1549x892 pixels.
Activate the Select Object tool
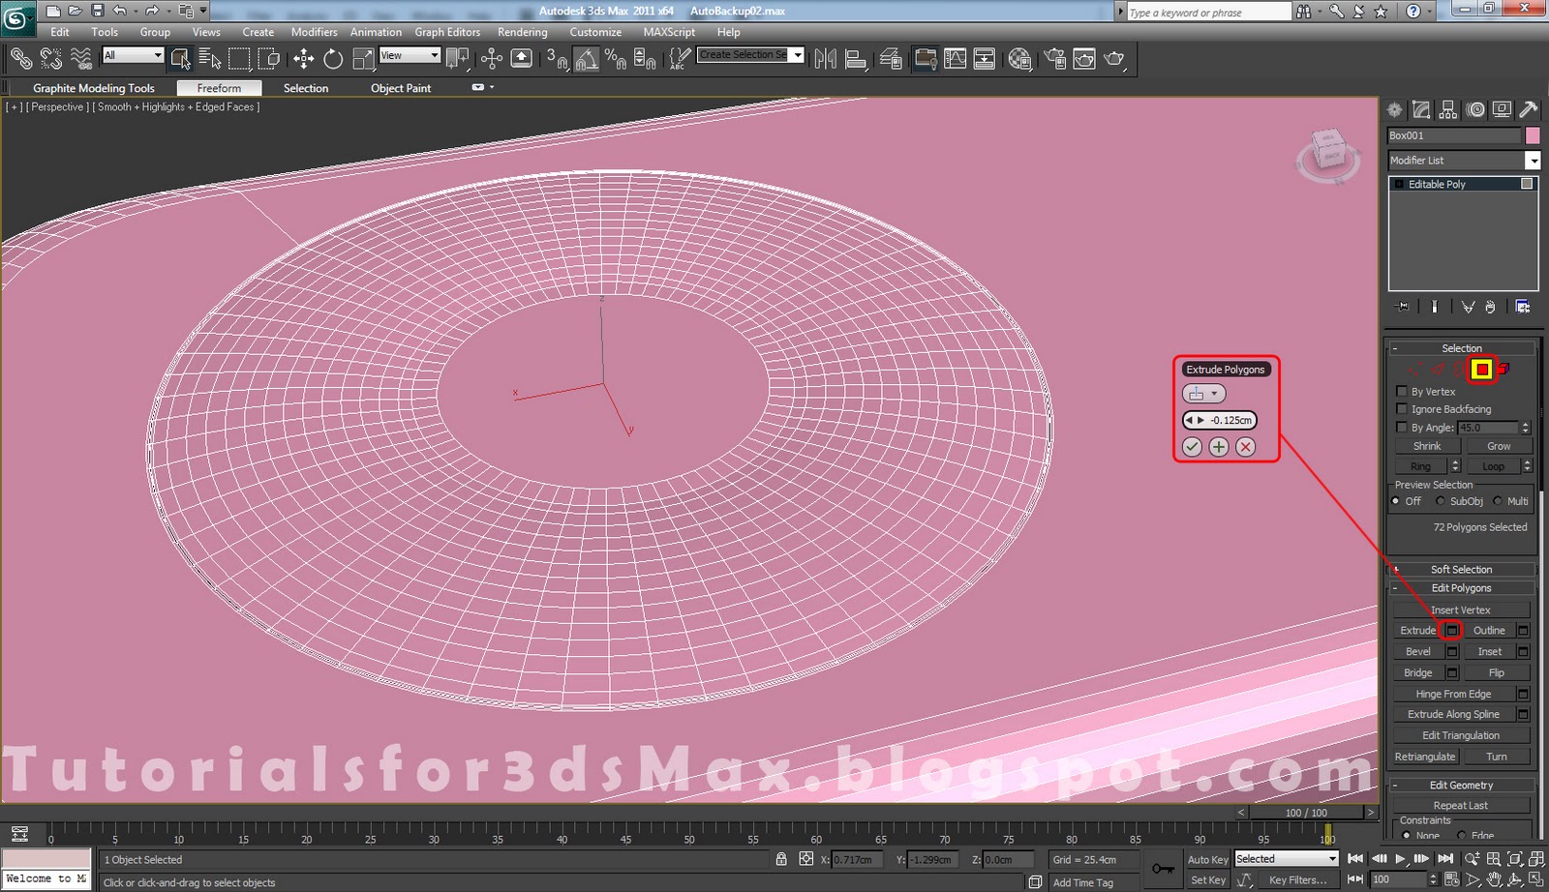[x=180, y=59]
